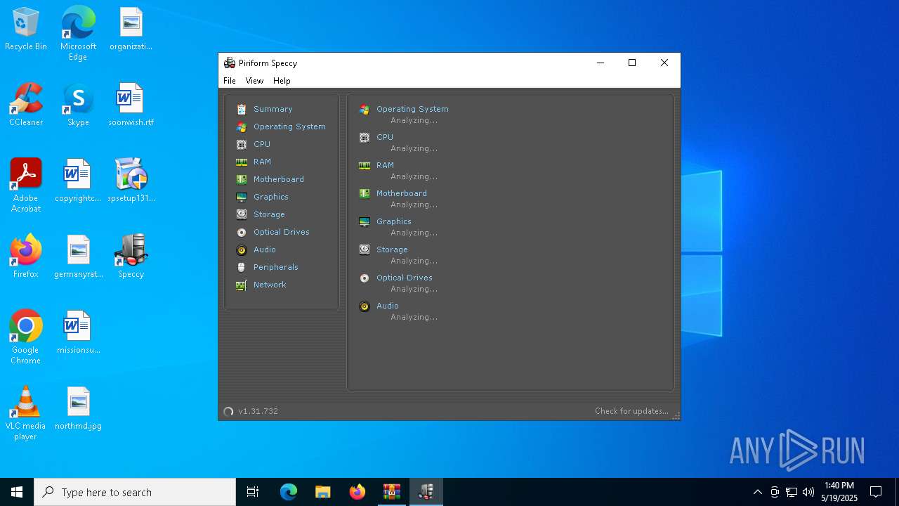Click the Peripherals mouse icon
Screen dimensions: 899x506
tap(242, 267)
